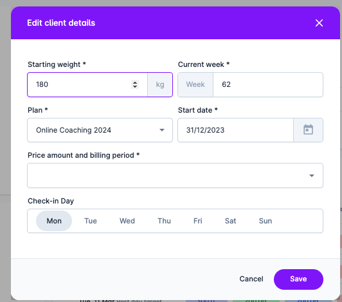342x302 pixels.
Task: Choose Thu for Check-in Day
Action: [164, 221]
